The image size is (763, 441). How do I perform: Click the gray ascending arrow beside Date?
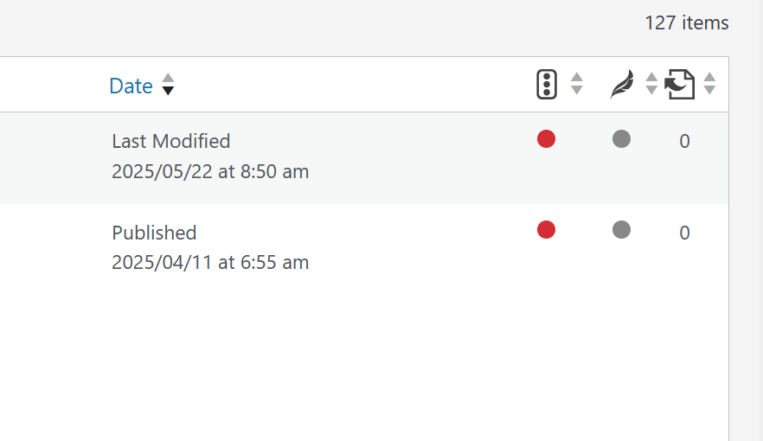click(168, 78)
